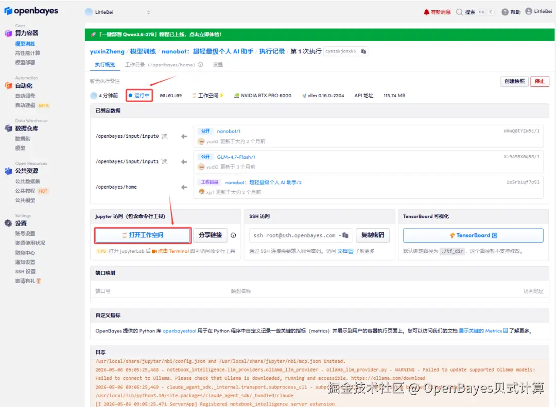Open the 模型训练 breadcrumb link

point(143,51)
